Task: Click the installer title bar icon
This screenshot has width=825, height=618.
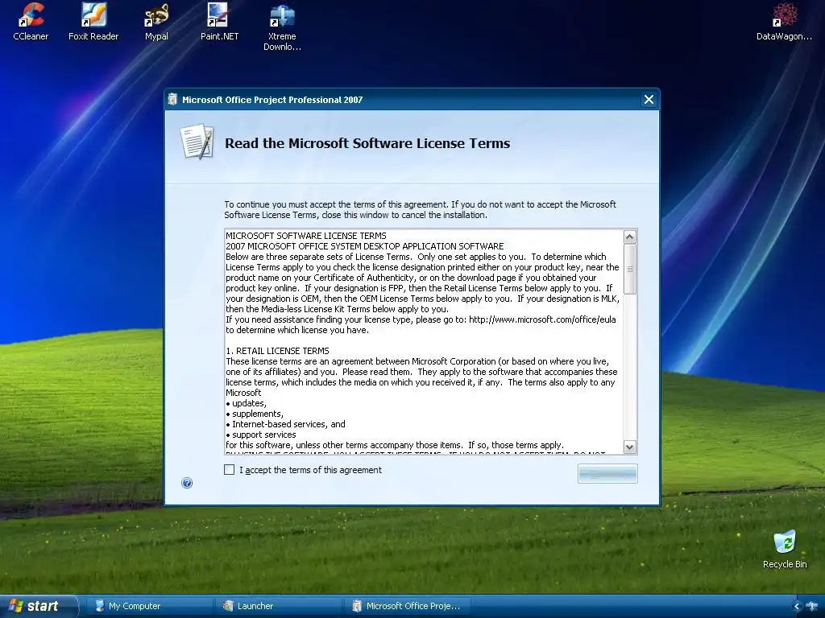Action: point(172,99)
